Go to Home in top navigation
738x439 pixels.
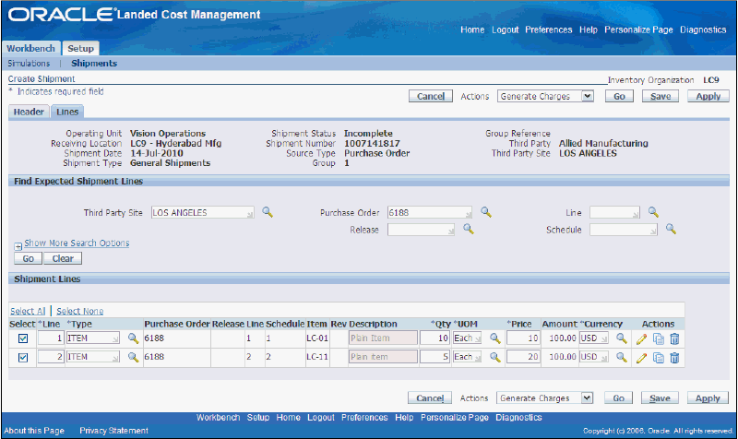(x=472, y=30)
